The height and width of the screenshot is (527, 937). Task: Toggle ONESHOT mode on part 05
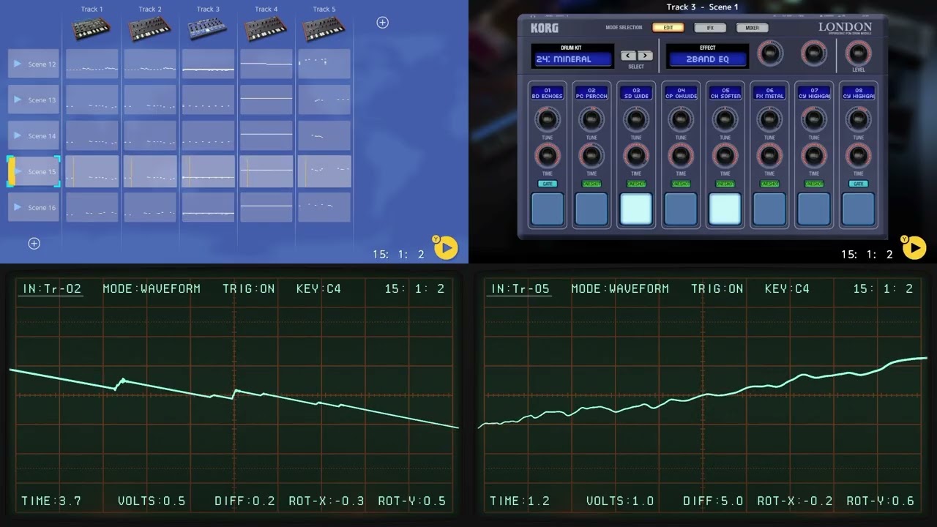[725, 184]
